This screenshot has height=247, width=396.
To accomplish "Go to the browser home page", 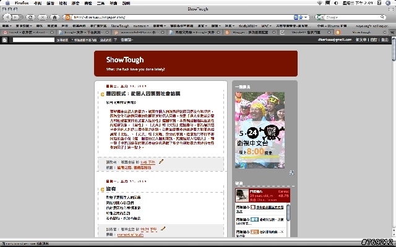I will pos(54,17).
